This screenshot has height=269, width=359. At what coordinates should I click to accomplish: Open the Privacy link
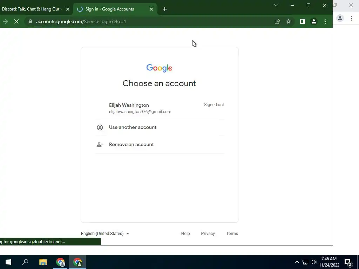pos(208,234)
